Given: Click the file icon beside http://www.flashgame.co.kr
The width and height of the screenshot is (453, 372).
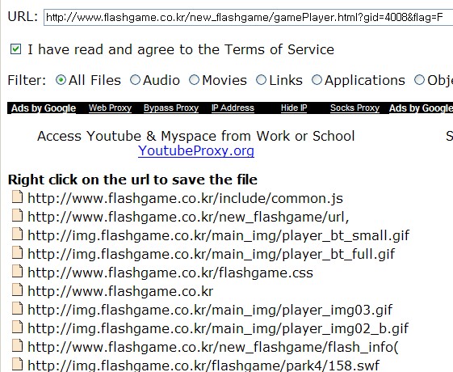Looking at the screenshot, I should 17,290.
